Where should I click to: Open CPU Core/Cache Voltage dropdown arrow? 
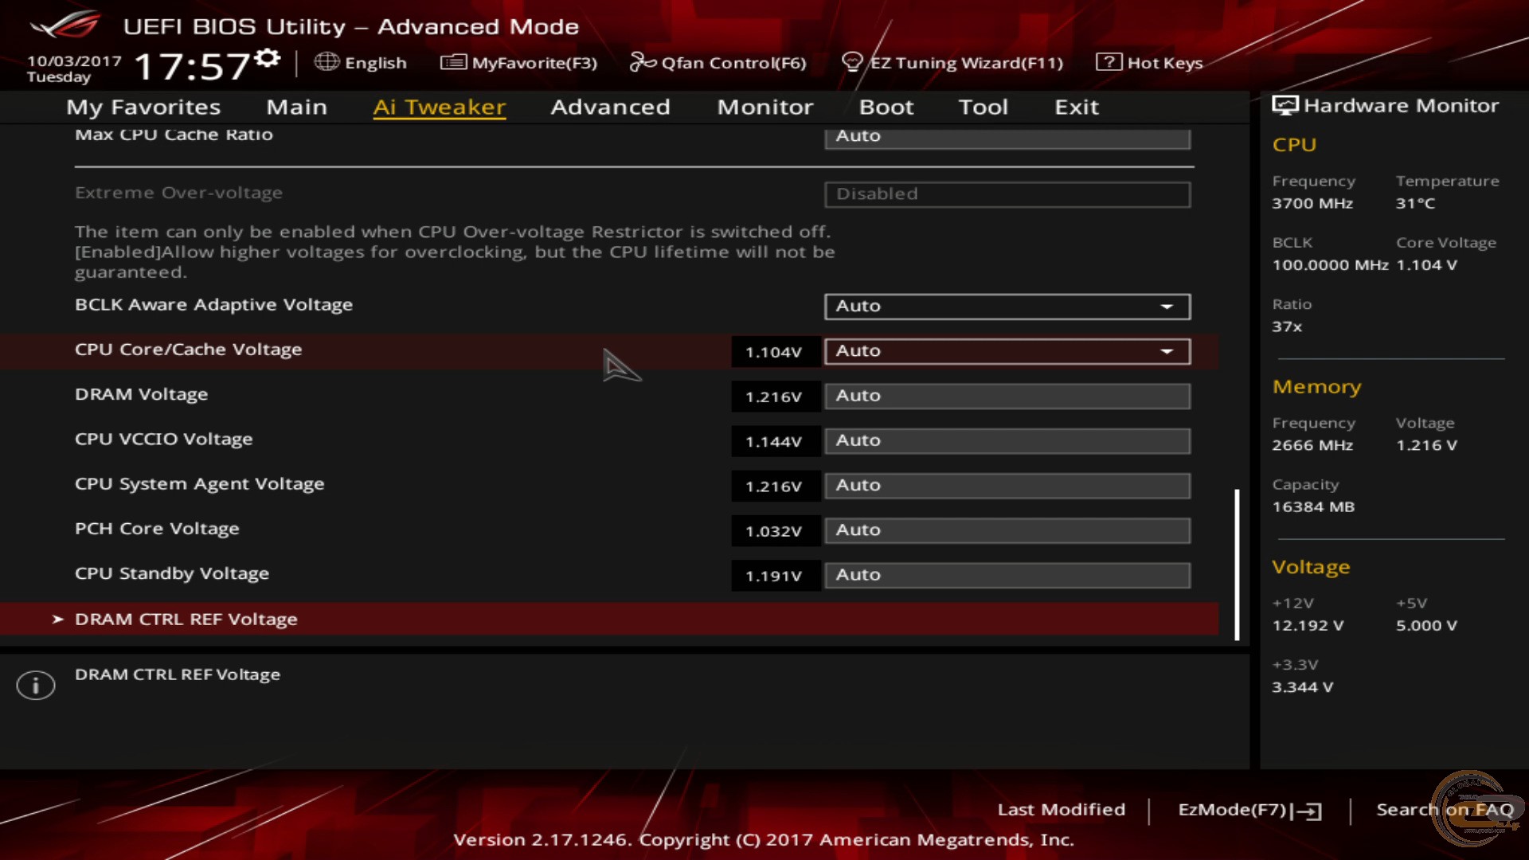[x=1167, y=351]
